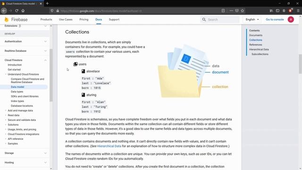Click the search magnifier icon
The width and height of the screenshot is (302, 170).
point(204,19)
